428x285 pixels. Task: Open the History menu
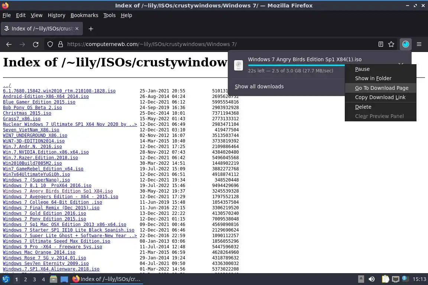click(x=56, y=15)
